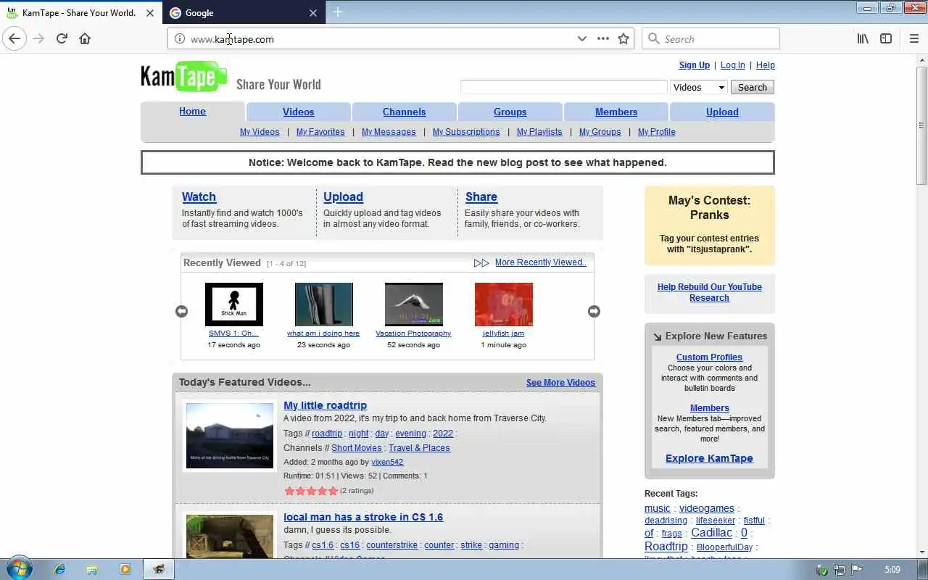Bookmark this page with the star icon
The height and width of the screenshot is (580, 928).
point(623,38)
